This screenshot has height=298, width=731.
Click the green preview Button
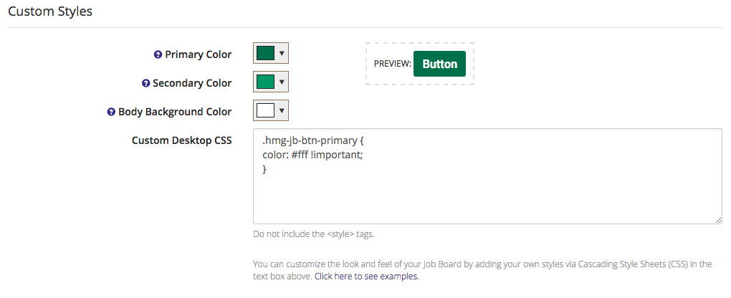[439, 64]
